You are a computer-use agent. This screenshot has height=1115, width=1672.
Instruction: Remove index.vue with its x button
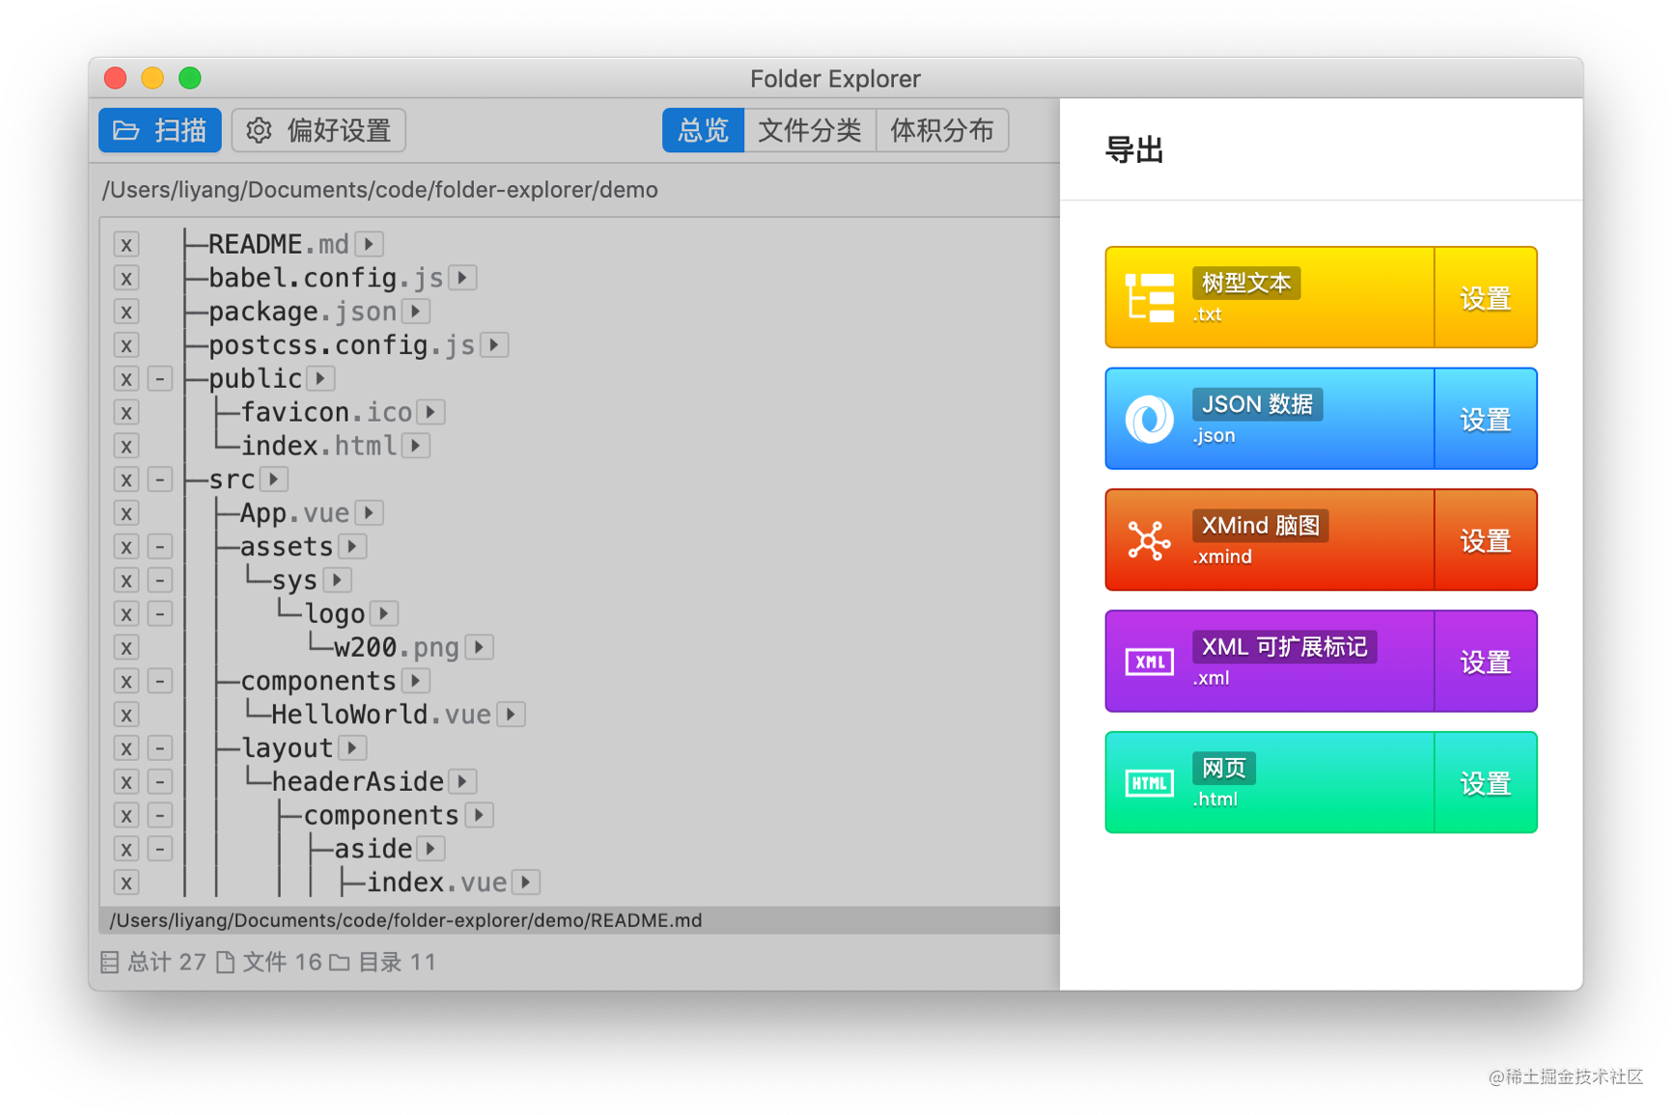pyautogui.click(x=126, y=884)
